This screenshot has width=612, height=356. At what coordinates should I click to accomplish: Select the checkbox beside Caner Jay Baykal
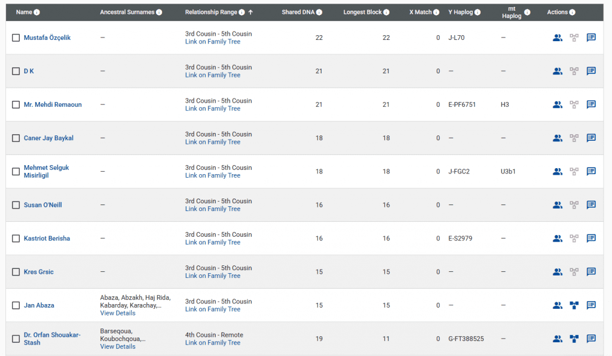(16, 138)
